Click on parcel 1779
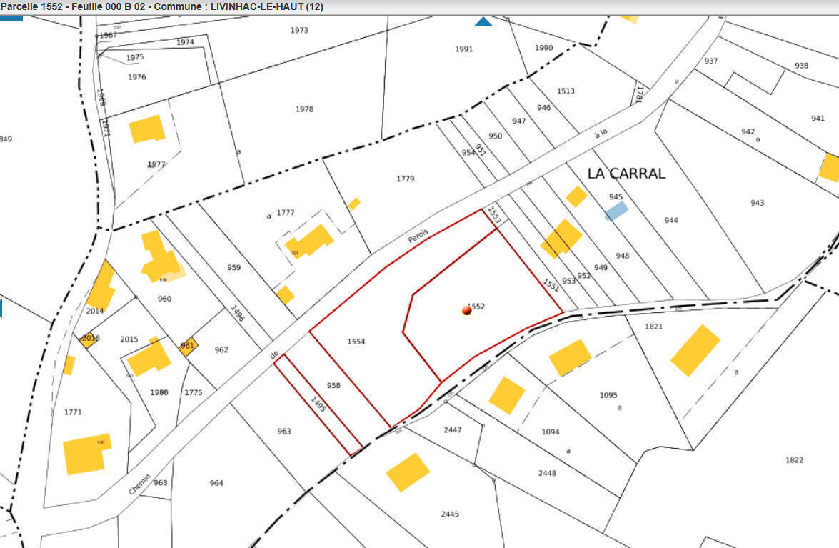Viewport: 839px width, 548px height. click(405, 179)
